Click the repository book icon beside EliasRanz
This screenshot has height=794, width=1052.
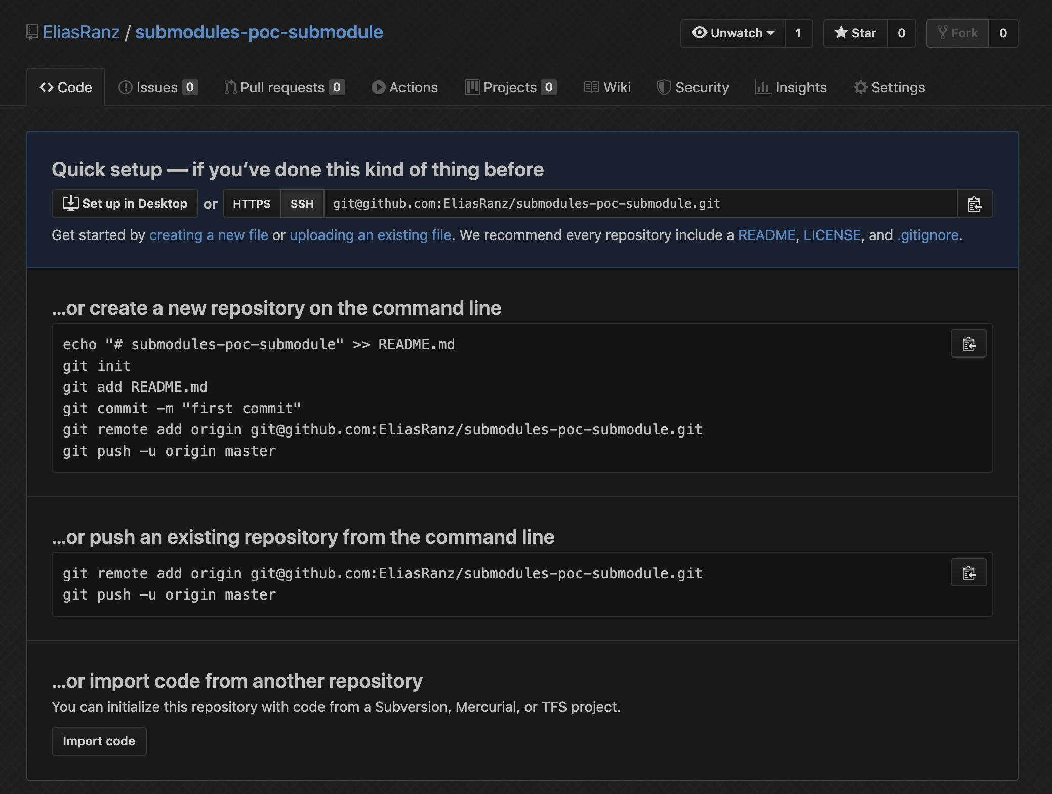(32, 32)
